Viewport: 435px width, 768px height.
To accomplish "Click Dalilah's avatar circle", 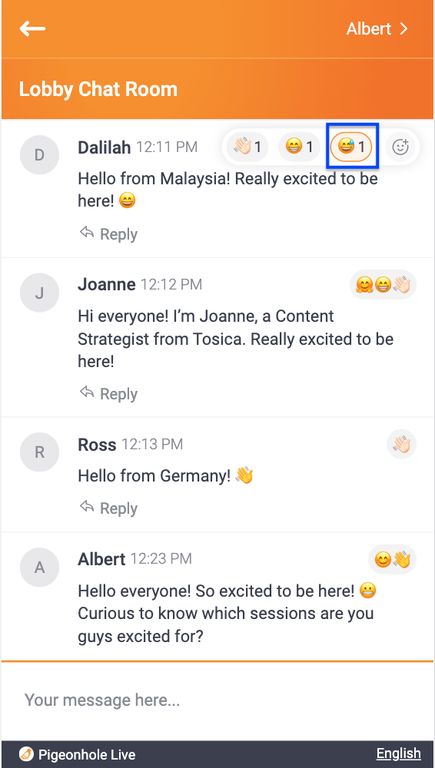I will [39, 155].
